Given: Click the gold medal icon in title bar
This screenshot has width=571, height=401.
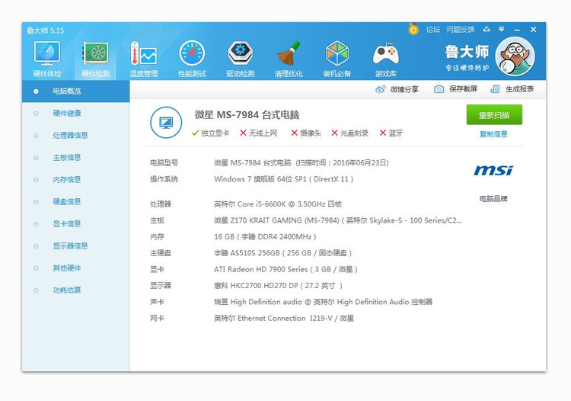Looking at the screenshot, I should (413, 30).
